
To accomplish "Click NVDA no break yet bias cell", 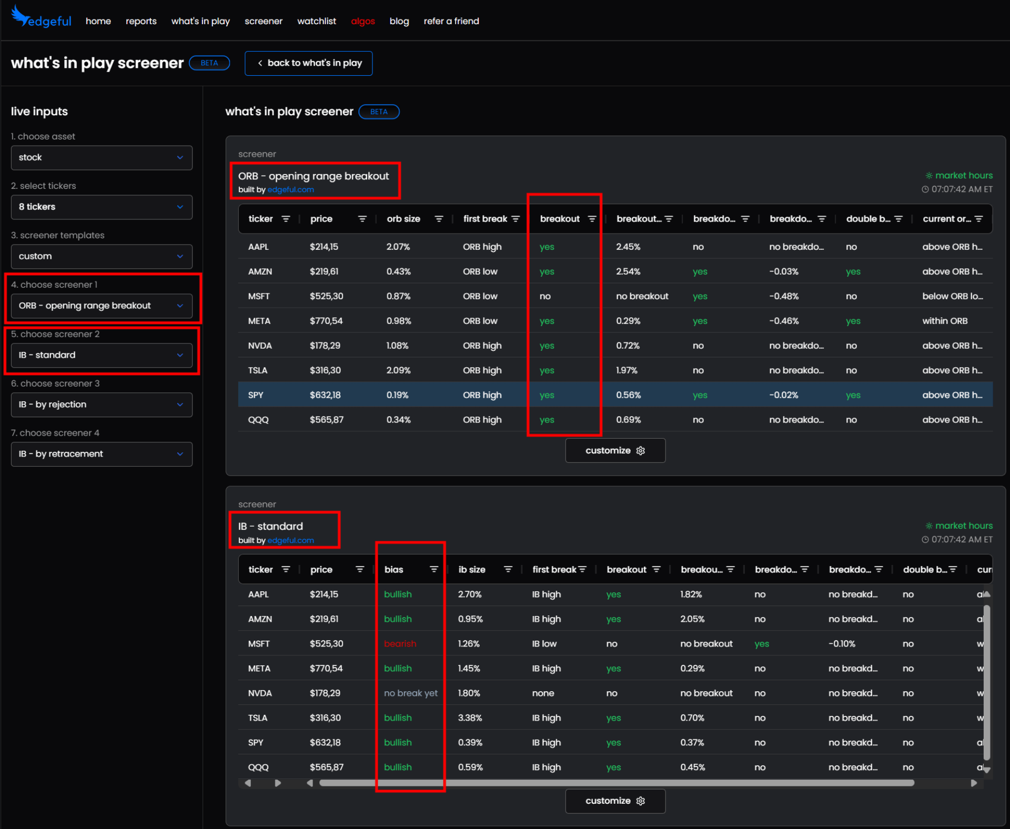I will (x=411, y=693).
